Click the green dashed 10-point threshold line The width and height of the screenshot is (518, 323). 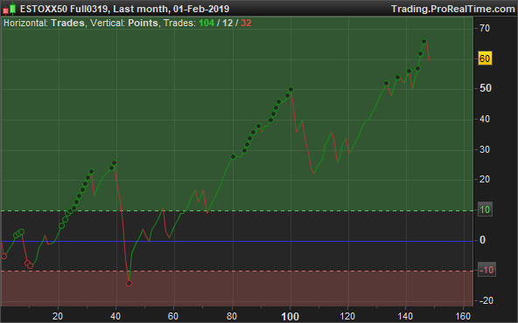(x=237, y=210)
